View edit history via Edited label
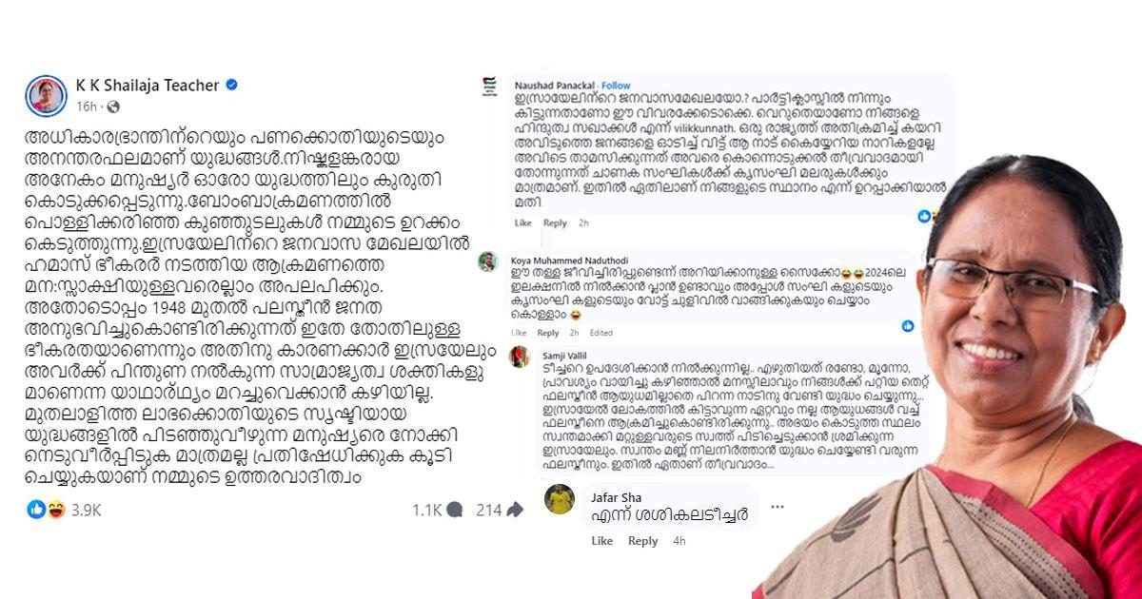This screenshot has height=599, width=1142. [x=601, y=333]
